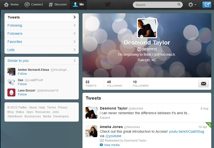View the 45 Following count
This screenshot has height=148, width=214.
[115, 84]
